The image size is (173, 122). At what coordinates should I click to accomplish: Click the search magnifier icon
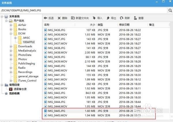[170, 10]
